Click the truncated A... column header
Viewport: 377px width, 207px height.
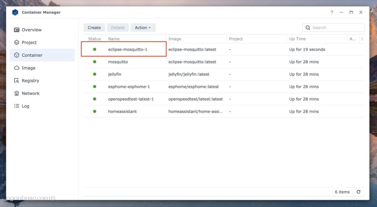pyautogui.click(x=352, y=39)
